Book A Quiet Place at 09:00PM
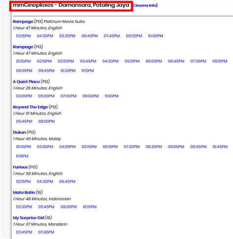This screenshot has width=233, height=239. point(90,96)
